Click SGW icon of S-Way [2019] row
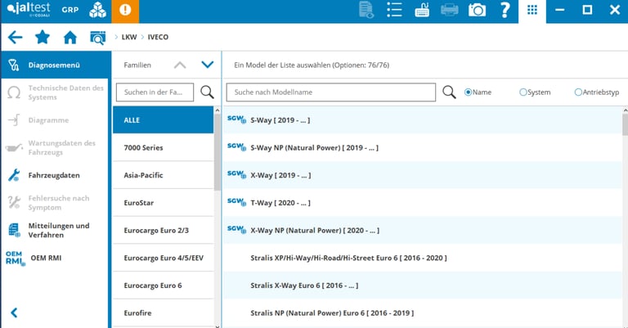 (236, 119)
